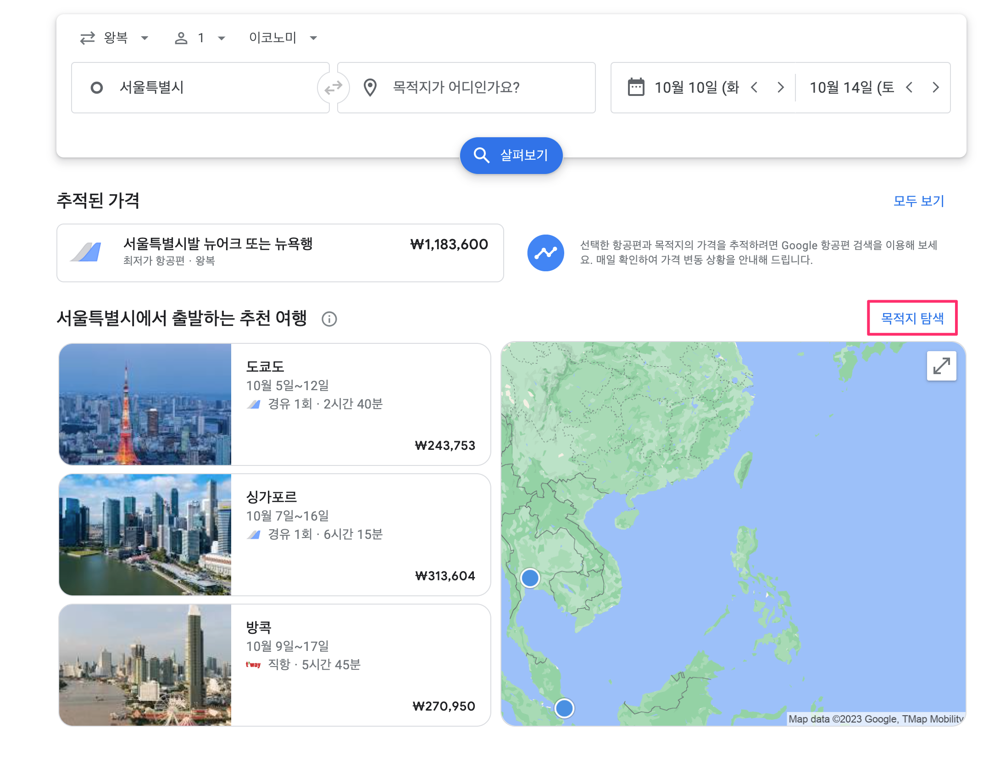Click the info icon next to recommended trips
The image size is (1000, 762).
(x=329, y=319)
